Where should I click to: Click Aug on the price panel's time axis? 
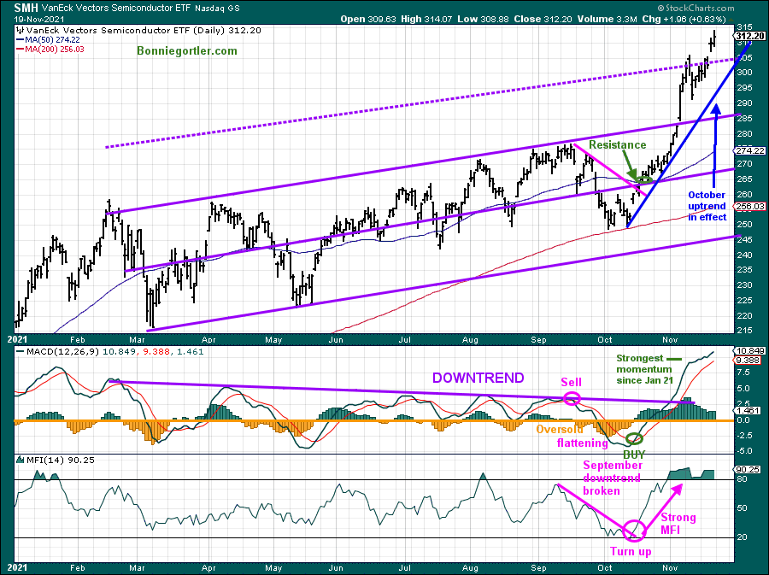[x=470, y=340]
